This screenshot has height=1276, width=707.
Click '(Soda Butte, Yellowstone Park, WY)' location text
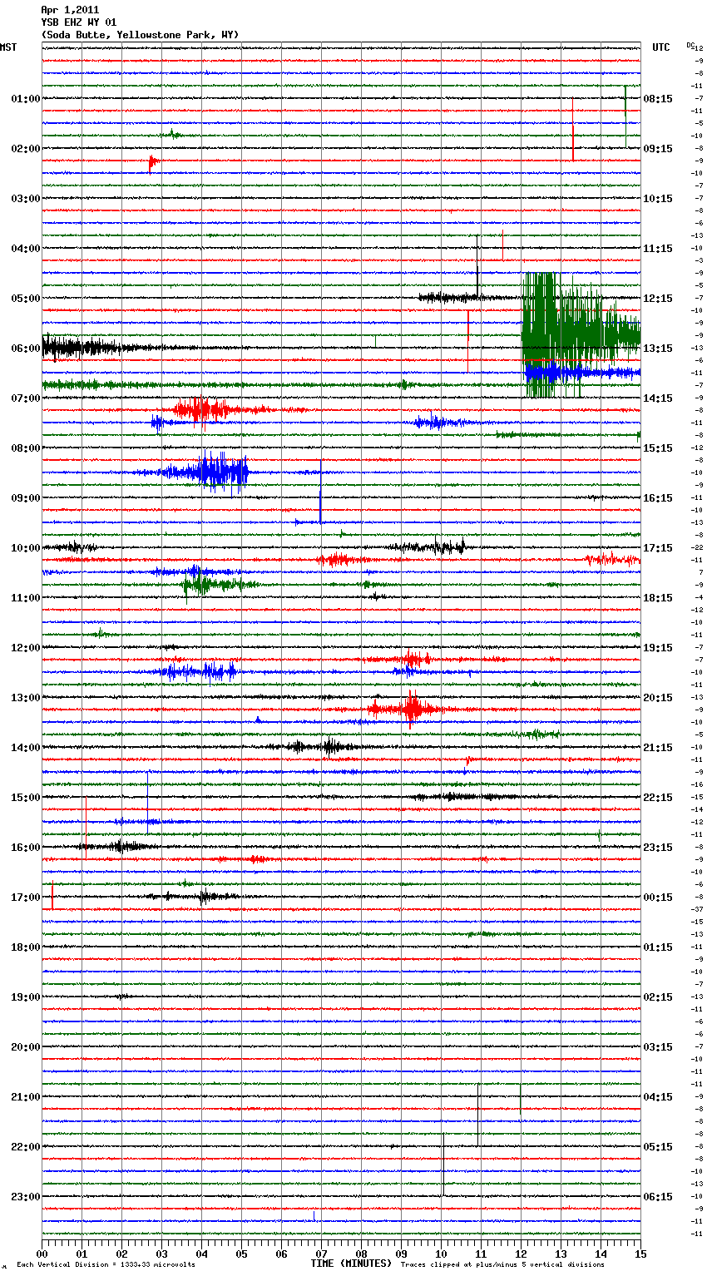point(140,35)
